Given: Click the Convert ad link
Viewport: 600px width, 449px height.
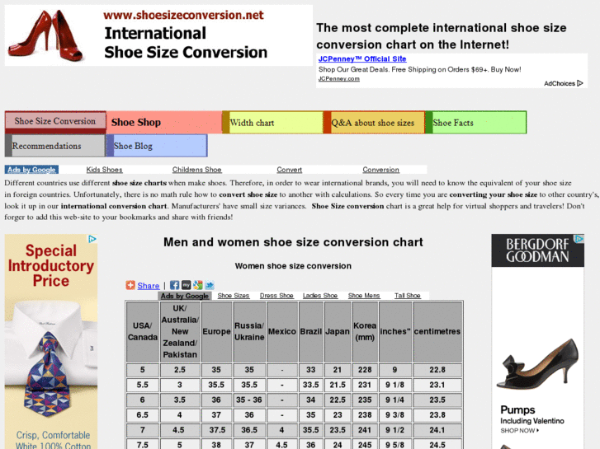Looking at the screenshot, I should coord(290,170).
